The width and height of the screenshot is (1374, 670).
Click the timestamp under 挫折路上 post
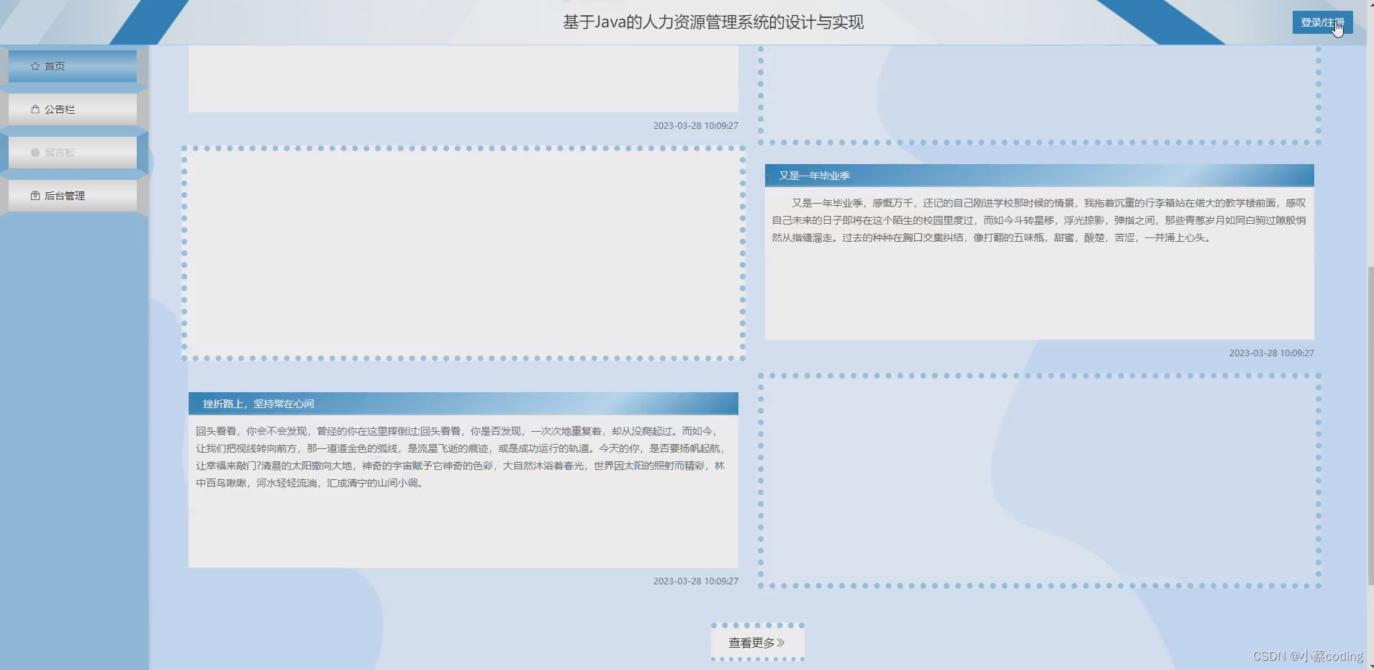695,581
